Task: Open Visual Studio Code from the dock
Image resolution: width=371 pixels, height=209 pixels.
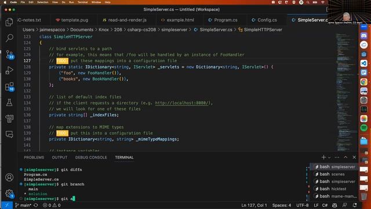Action: pos(363,63)
